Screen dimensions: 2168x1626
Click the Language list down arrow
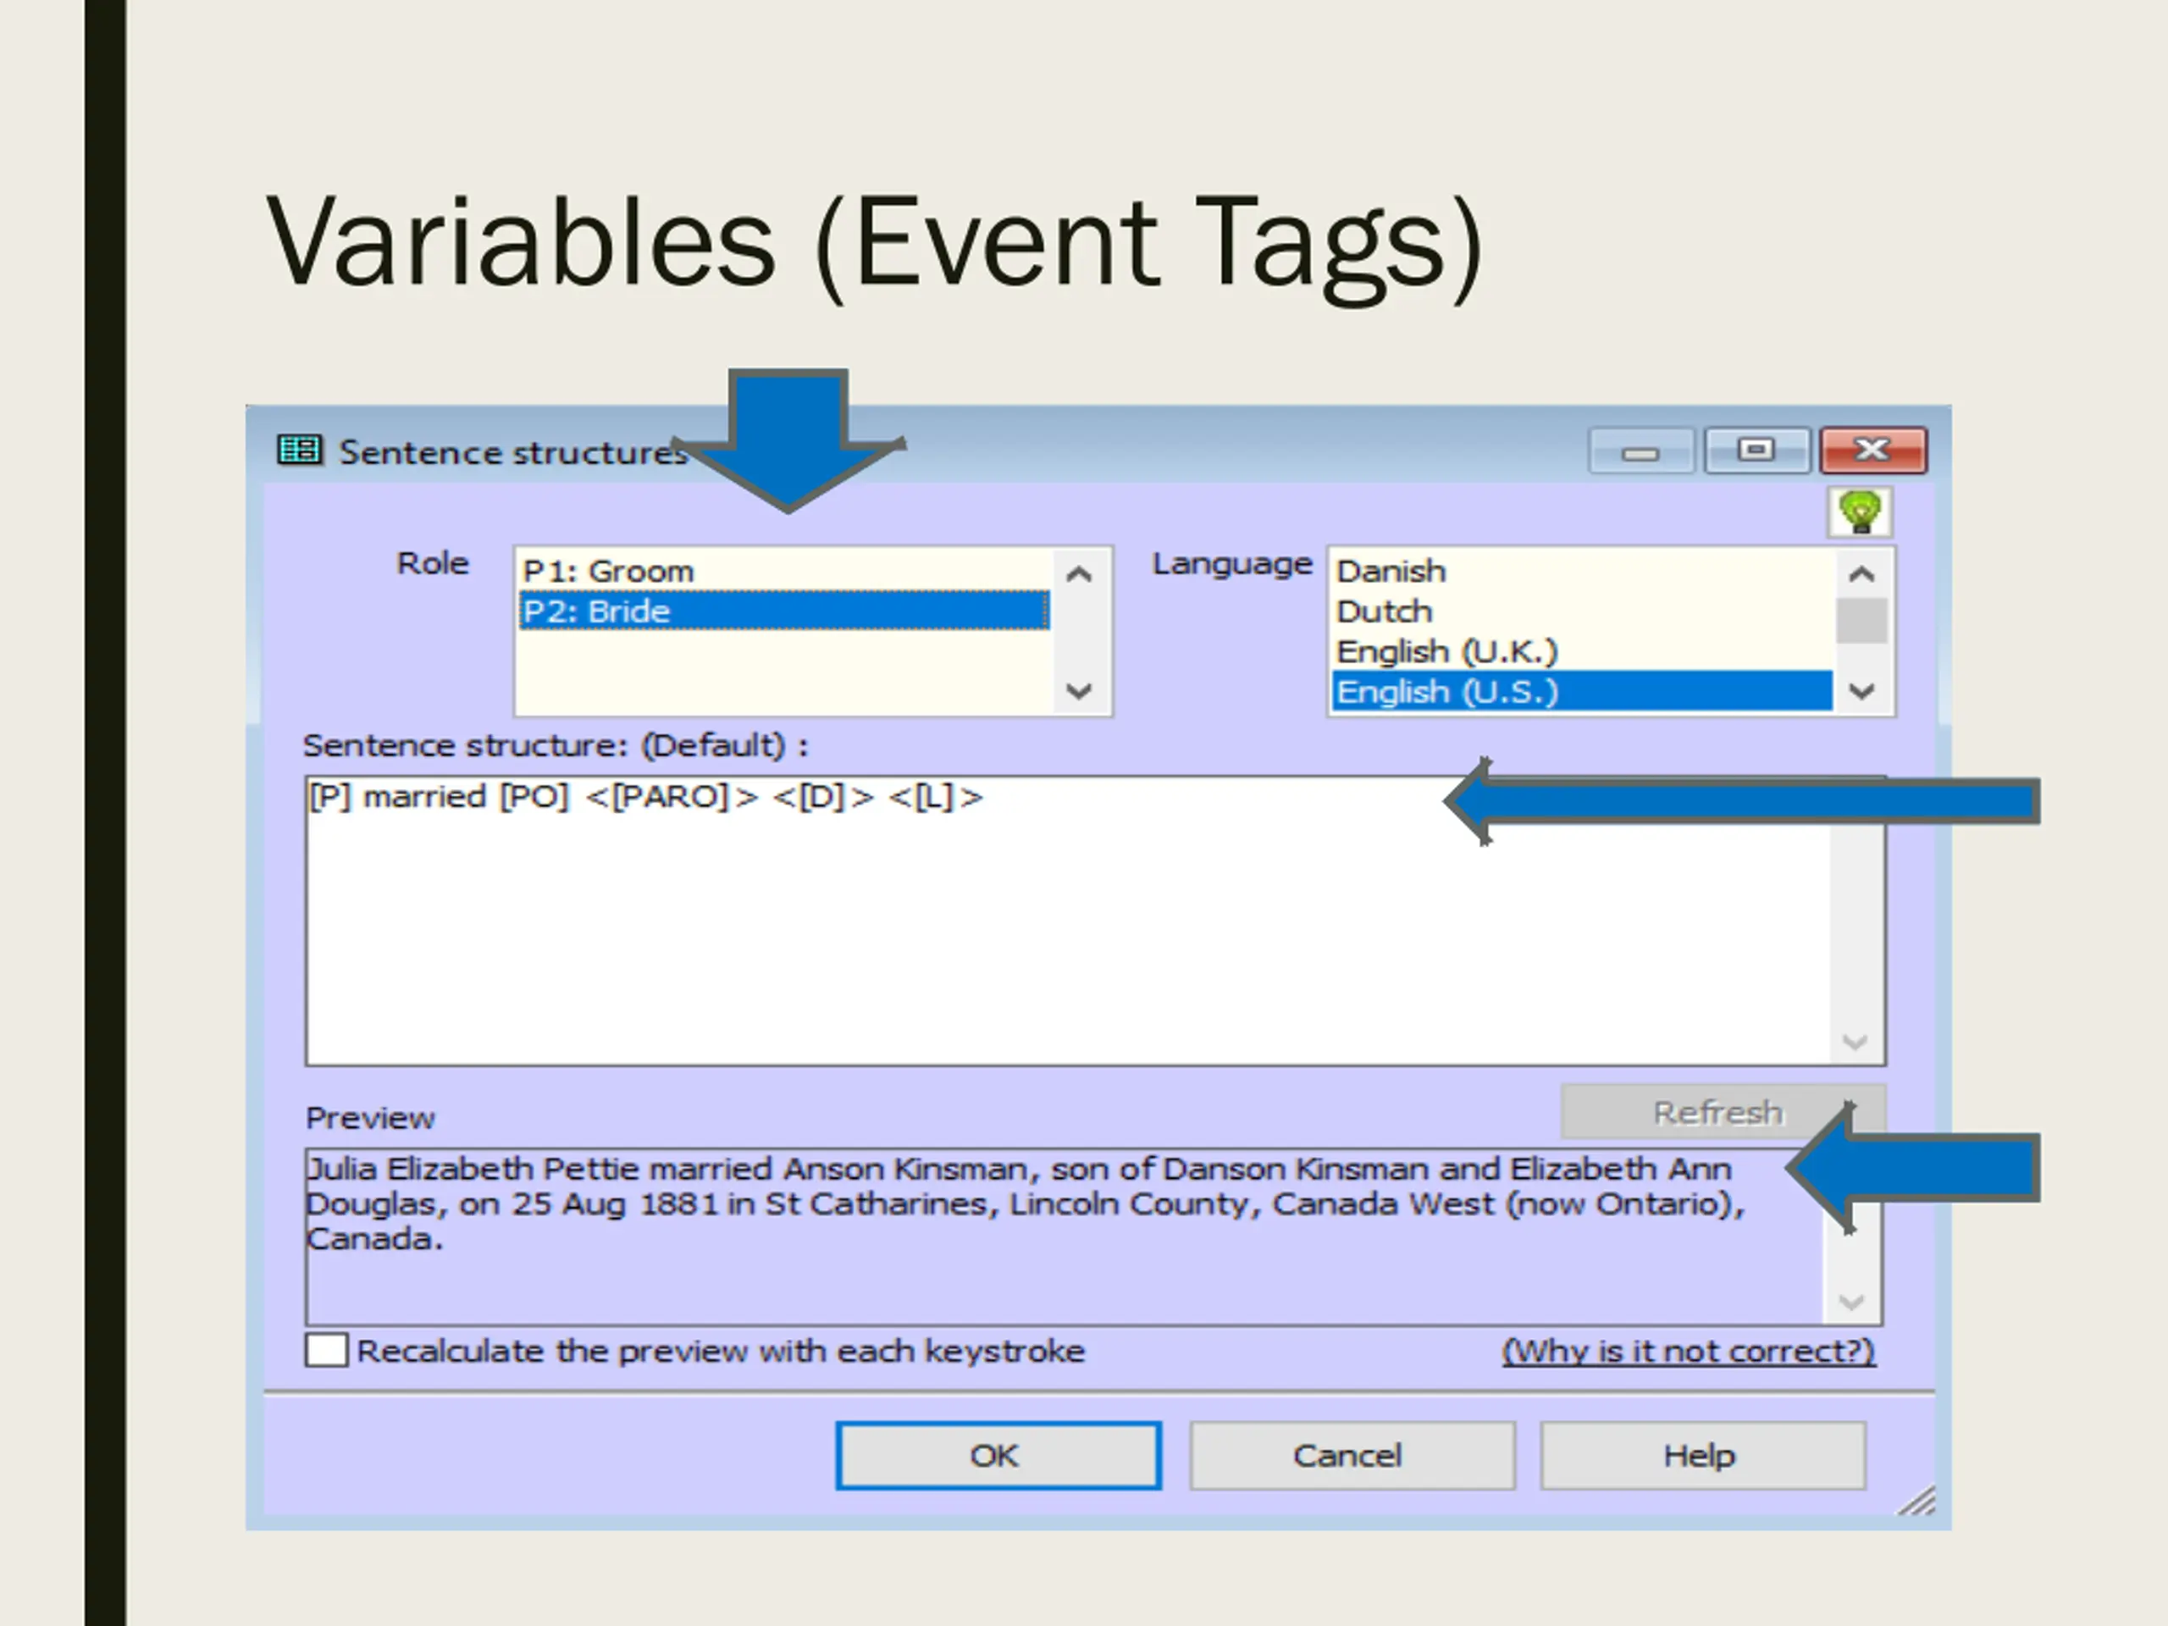[1862, 691]
